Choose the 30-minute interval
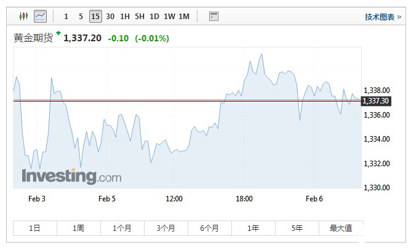The height and width of the screenshot is (250, 411). 110,16
